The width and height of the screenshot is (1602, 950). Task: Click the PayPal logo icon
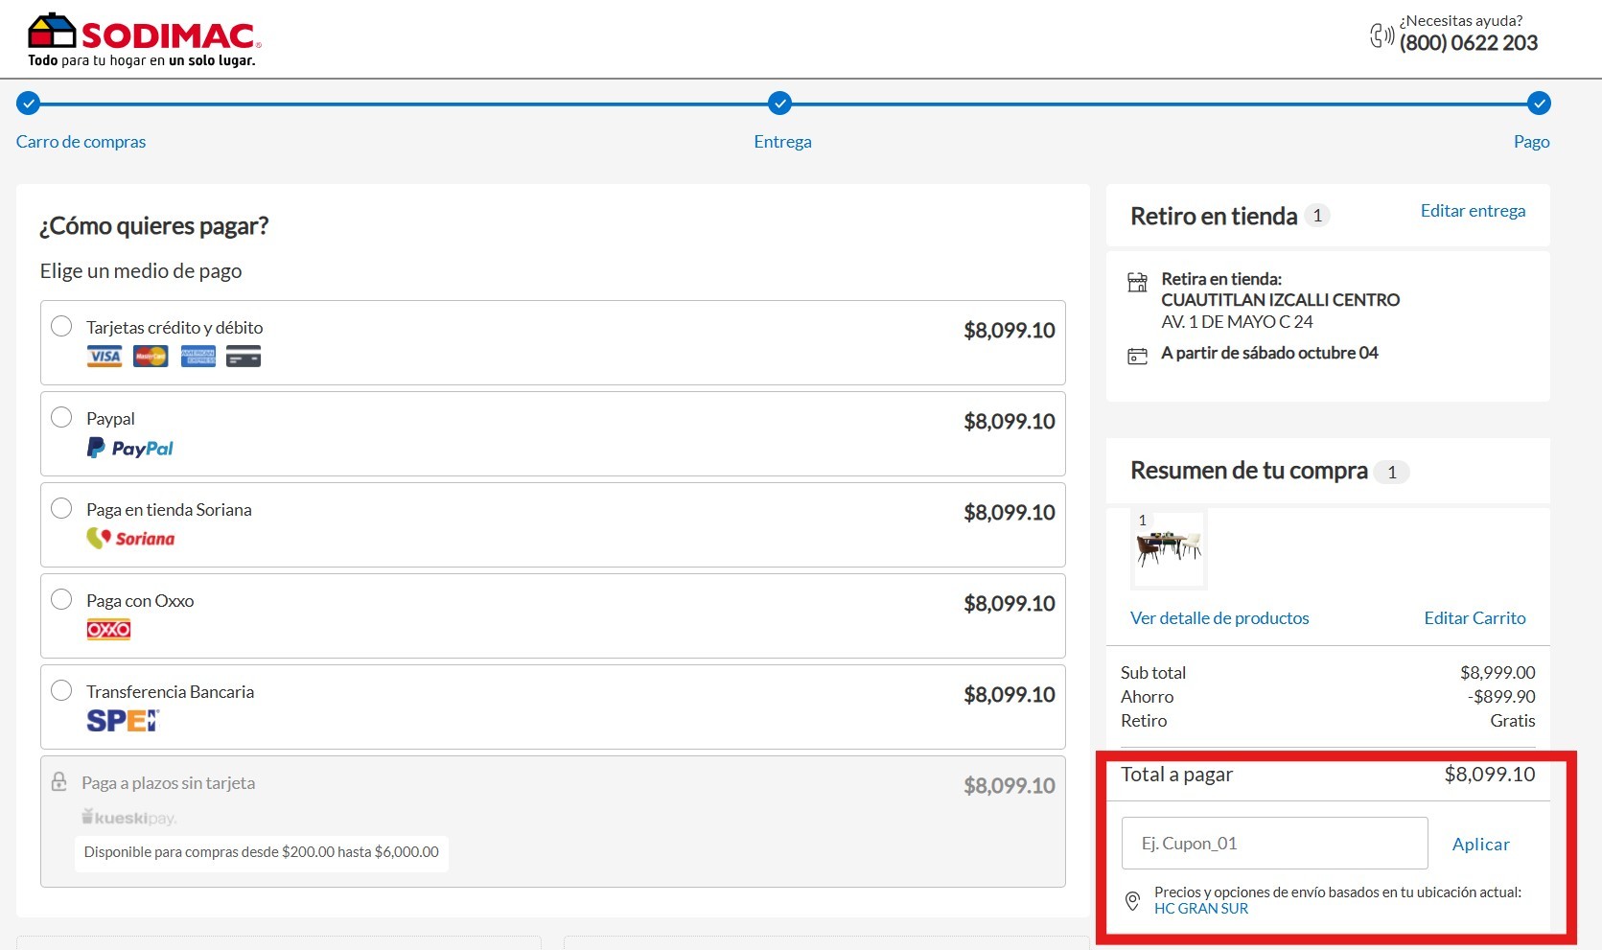point(130,449)
